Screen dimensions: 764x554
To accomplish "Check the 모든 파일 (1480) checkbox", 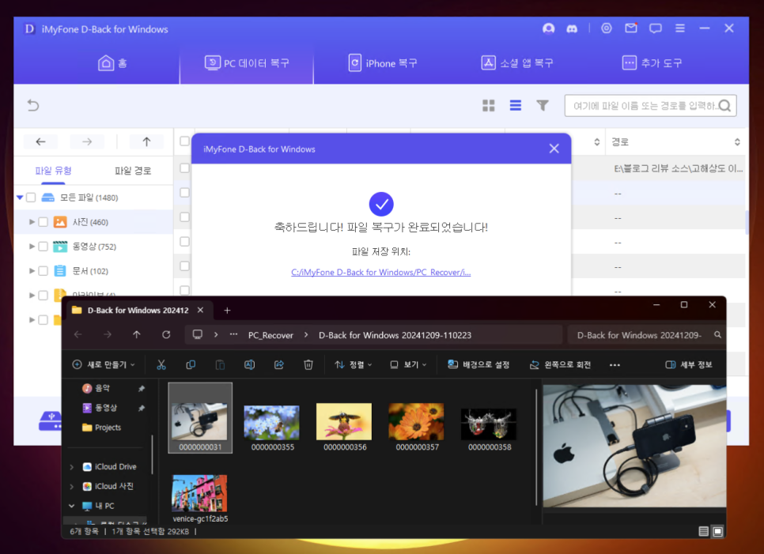I will tap(31, 197).
